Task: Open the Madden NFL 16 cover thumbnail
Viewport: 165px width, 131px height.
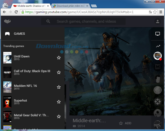Action: (x=7, y=87)
